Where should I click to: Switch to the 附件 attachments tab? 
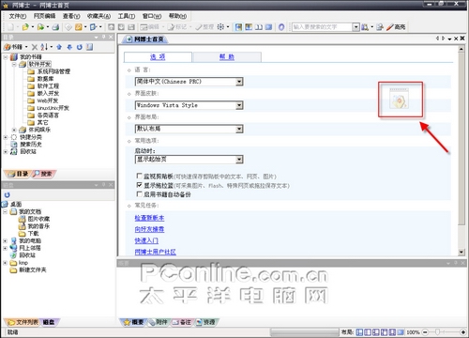pyautogui.click(x=159, y=322)
